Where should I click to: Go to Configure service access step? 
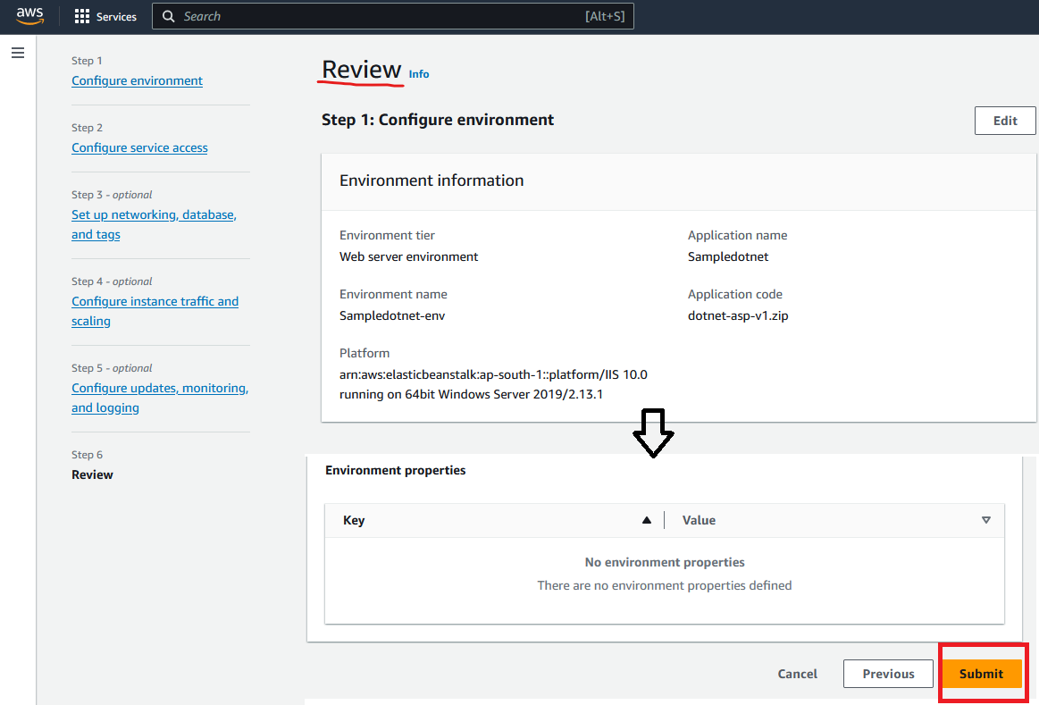[139, 147]
